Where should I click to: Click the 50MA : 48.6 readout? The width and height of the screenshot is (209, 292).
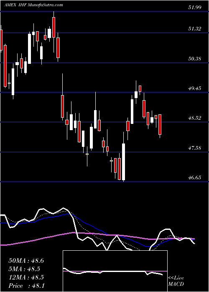[x=26, y=261]
